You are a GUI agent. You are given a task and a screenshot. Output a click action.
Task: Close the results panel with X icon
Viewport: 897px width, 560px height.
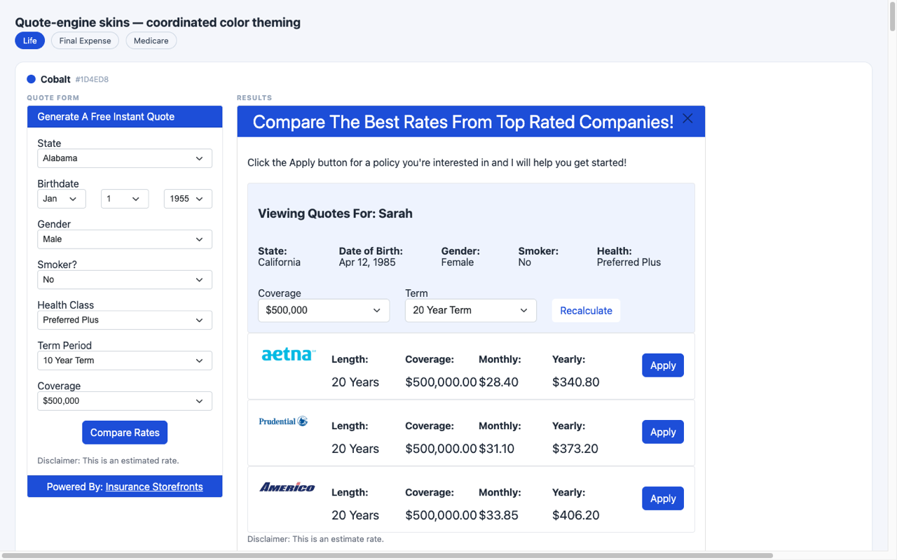click(687, 118)
